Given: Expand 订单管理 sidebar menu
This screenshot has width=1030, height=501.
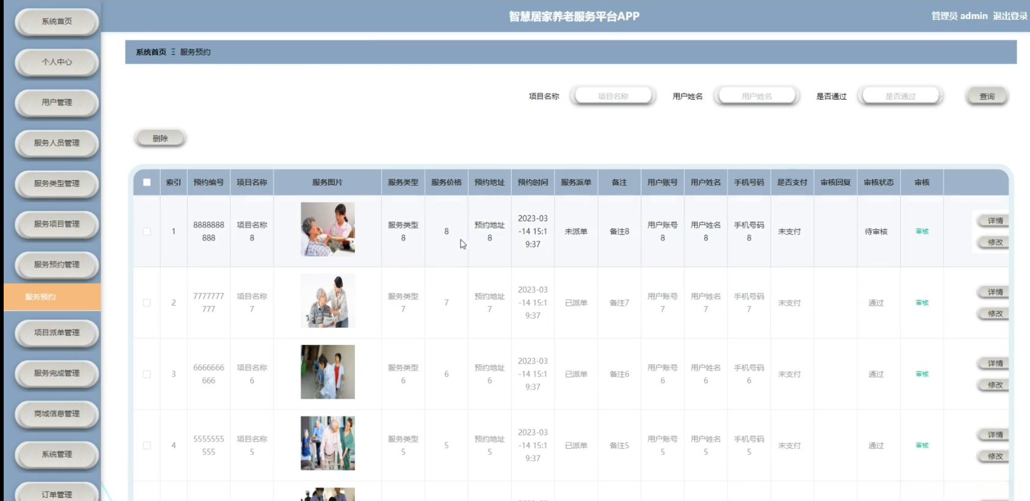Looking at the screenshot, I should [x=56, y=493].
